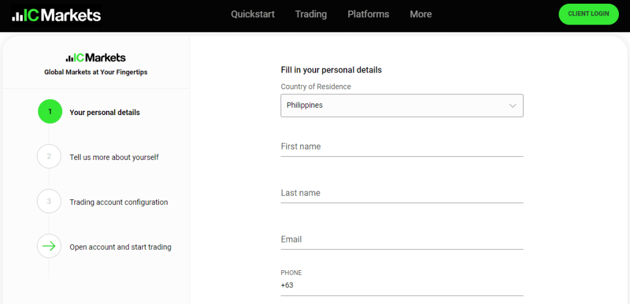Open the Platforms menu
The height and width of the screenshot is (304, 630).
click(369, 14)
